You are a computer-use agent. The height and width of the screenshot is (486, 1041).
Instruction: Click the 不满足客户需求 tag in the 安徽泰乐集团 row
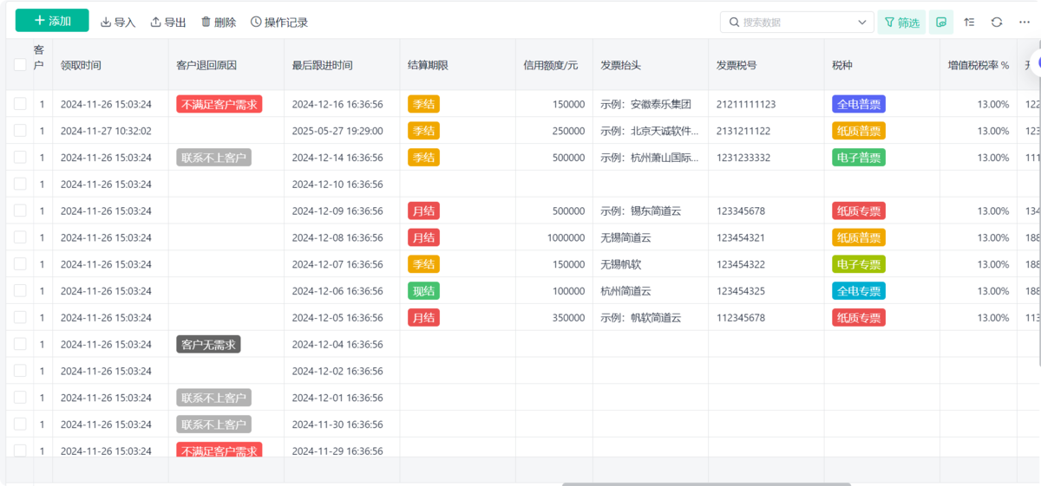pyautogui.click(x=219, y=104)
